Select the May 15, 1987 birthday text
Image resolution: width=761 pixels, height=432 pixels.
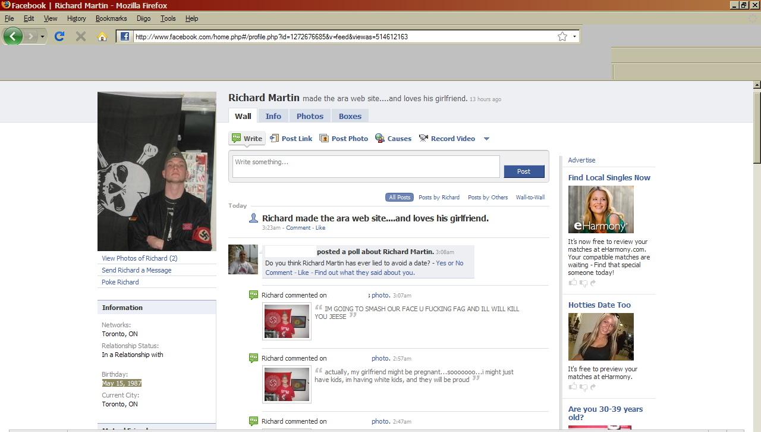pos(122,383)
